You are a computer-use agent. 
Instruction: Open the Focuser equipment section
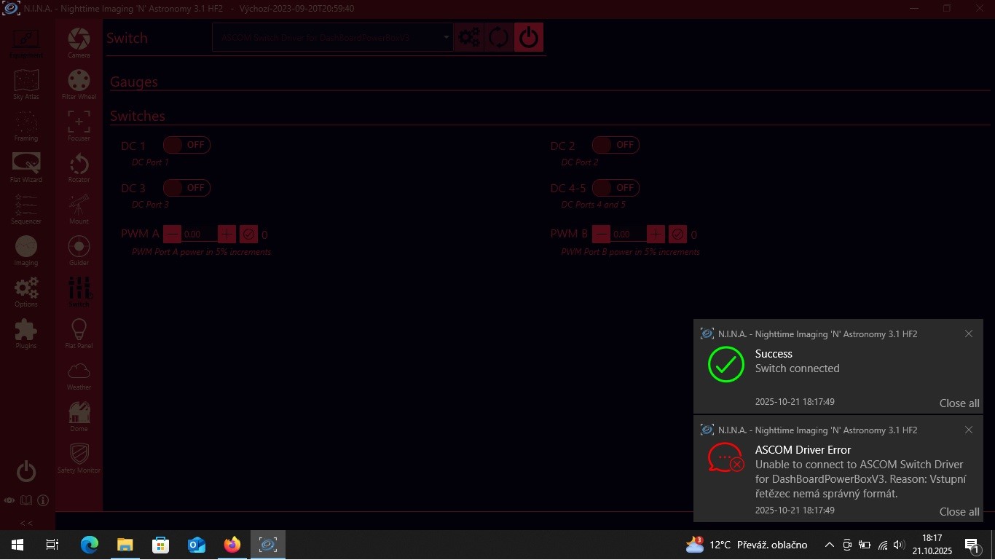79,125
